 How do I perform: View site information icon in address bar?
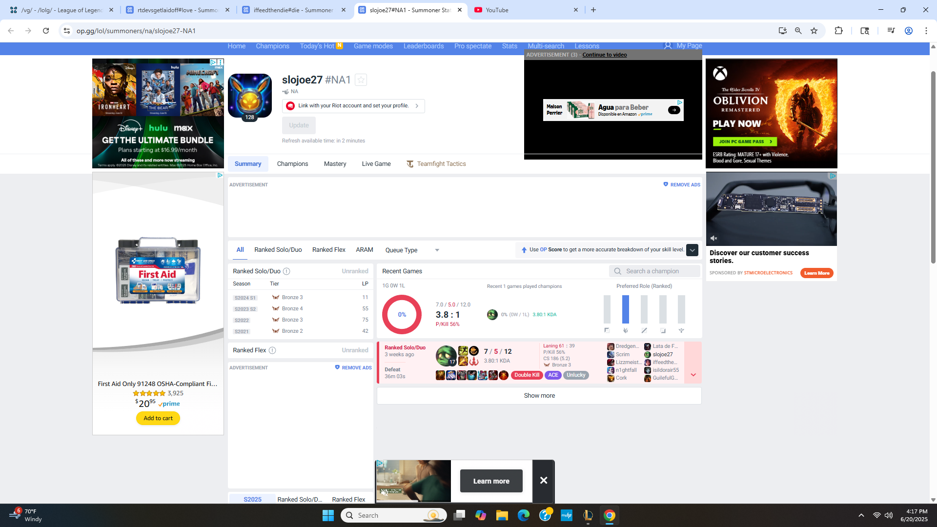(x=67, y=31)
